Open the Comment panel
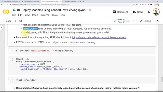 click(x=120, y=12)
